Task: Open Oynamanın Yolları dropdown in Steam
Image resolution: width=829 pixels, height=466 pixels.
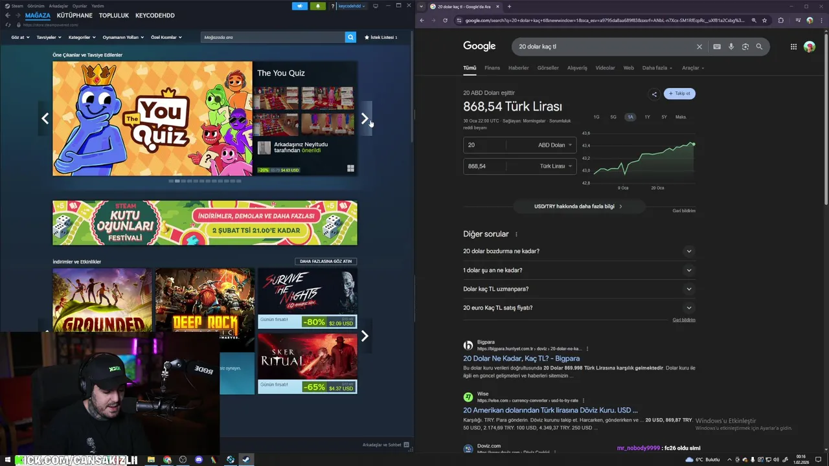Action: tap(123, 38)
